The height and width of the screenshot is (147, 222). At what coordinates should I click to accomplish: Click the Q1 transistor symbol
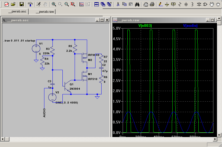(x=67, y=86)
